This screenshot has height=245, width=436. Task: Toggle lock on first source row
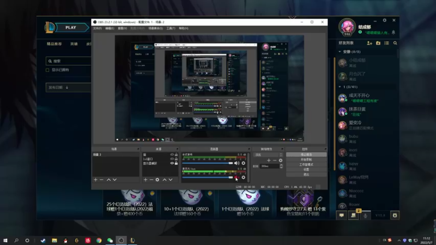(x=176, y=155)
